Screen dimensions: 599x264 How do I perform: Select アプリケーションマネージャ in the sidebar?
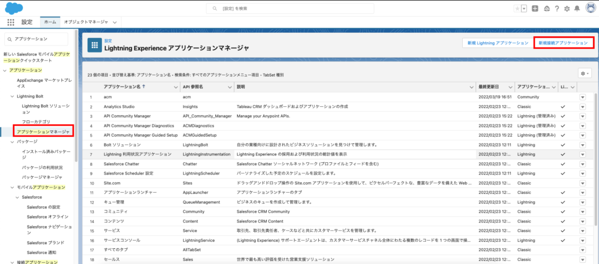click(x=43, y=132)
